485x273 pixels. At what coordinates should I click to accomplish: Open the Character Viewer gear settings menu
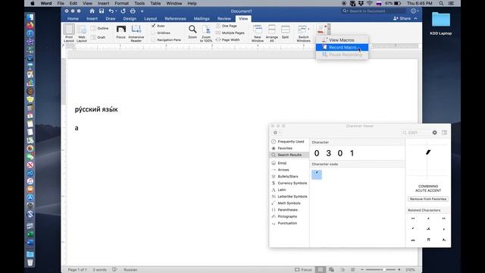tap(277, 133)
